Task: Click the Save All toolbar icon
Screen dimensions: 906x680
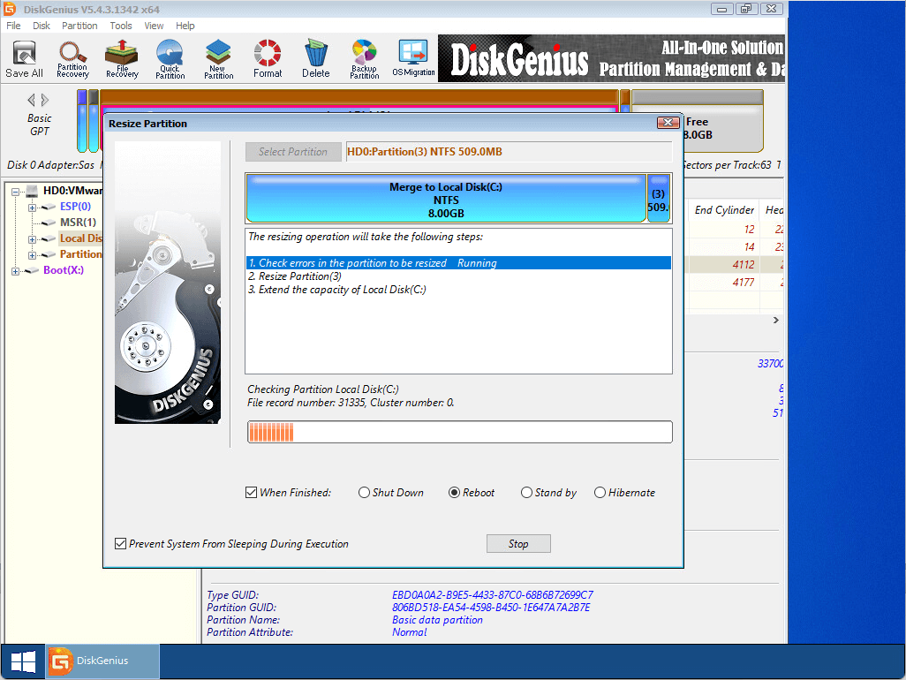Action: pyautogui.click(x=24, y=59)
